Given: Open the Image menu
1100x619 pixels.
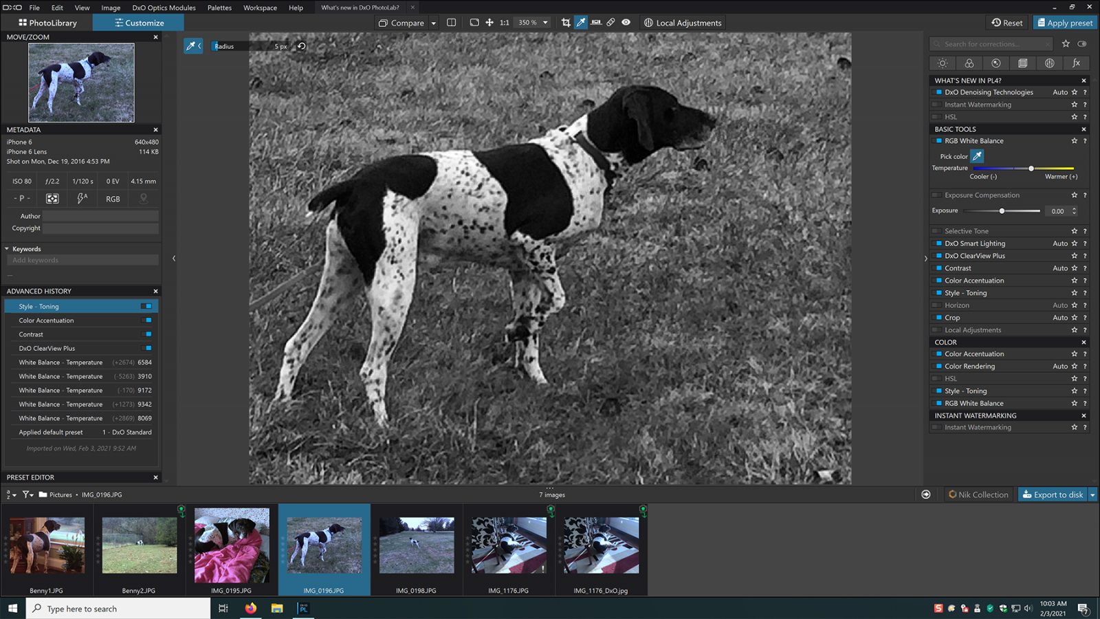Looking at the screenshot, I should tap(111, 8).
